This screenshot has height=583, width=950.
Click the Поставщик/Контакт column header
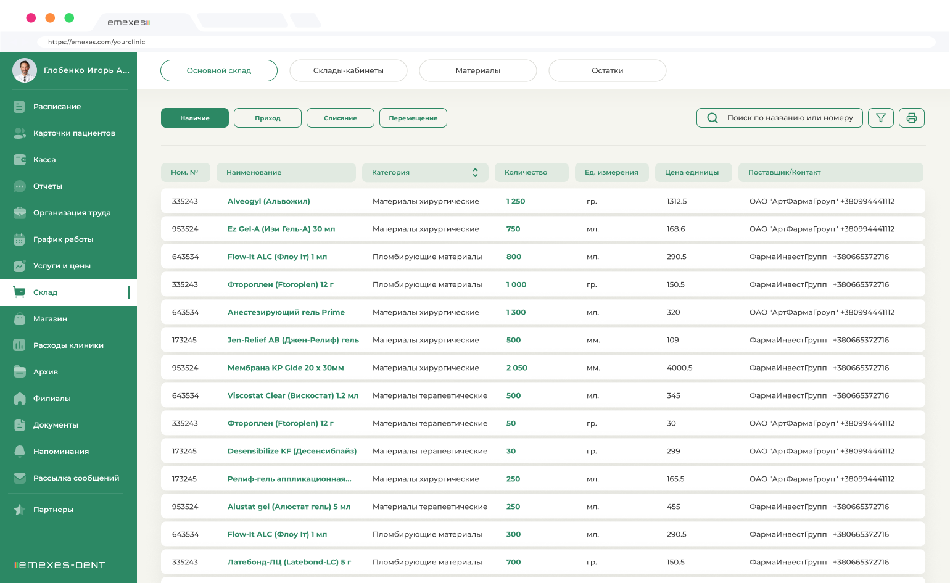coord(831,173)
